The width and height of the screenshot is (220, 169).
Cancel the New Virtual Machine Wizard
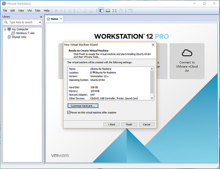coord(147,124)
